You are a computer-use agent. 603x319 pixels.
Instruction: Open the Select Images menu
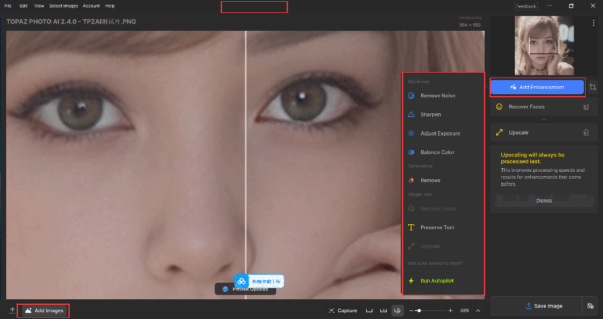pos(64,6)
